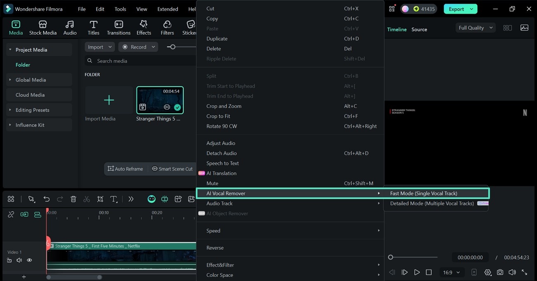This screenshot has height=281, width=537.
Task: Select the Stranger Things 5 media thumbnail
Action: click(x=160, y=99)
